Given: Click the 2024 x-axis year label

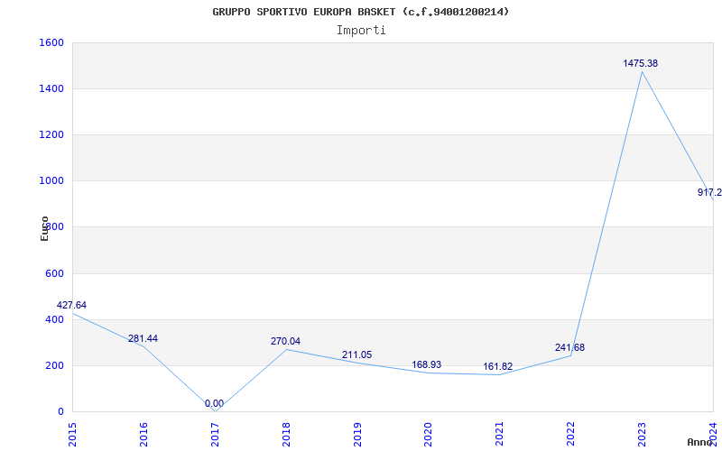Looking at the screenshot, I should [x=713, y=433].
